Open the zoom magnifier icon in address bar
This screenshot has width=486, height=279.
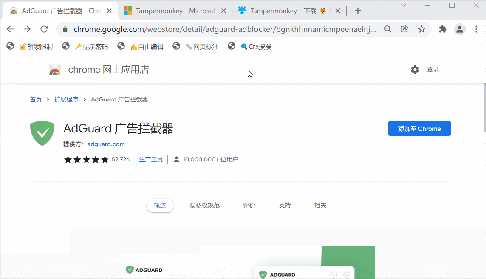(387, 29)
